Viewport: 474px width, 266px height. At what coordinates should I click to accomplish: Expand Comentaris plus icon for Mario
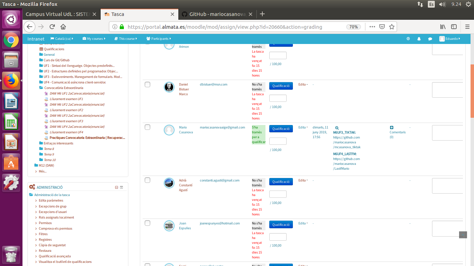(392, 127)
